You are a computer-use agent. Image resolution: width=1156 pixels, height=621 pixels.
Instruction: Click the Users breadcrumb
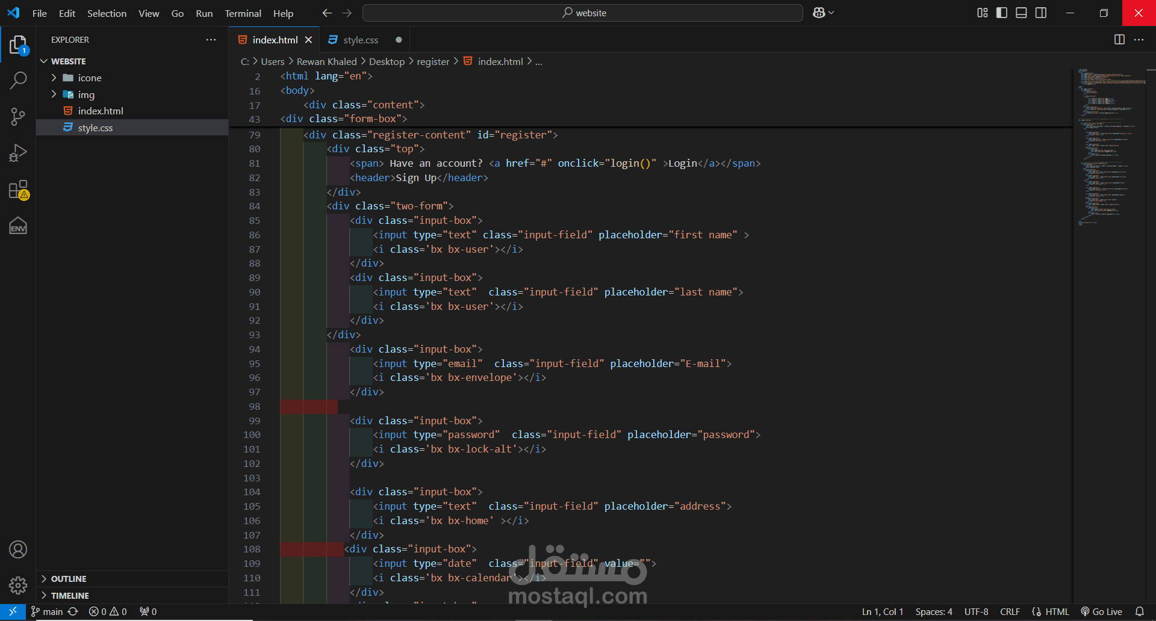coord(272,61)
